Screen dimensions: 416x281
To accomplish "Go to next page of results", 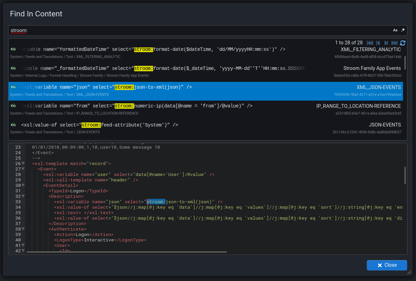I will pos(386,43).
